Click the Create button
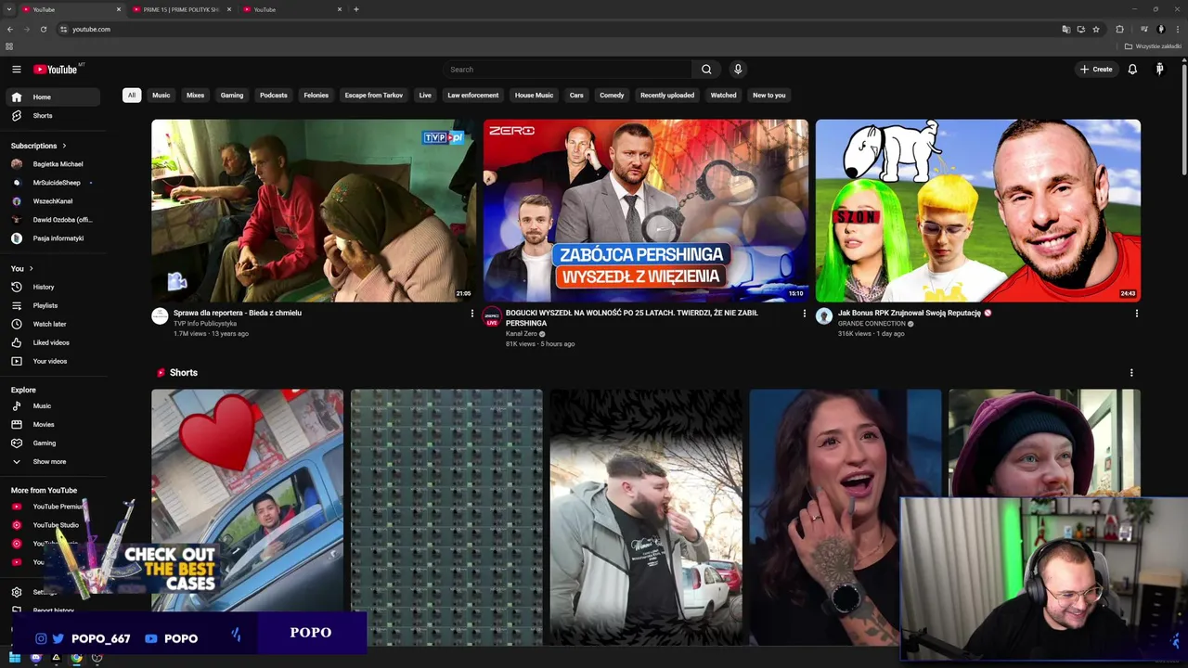The width and height of the screenshot is (1188, 668). point(1096,70)
